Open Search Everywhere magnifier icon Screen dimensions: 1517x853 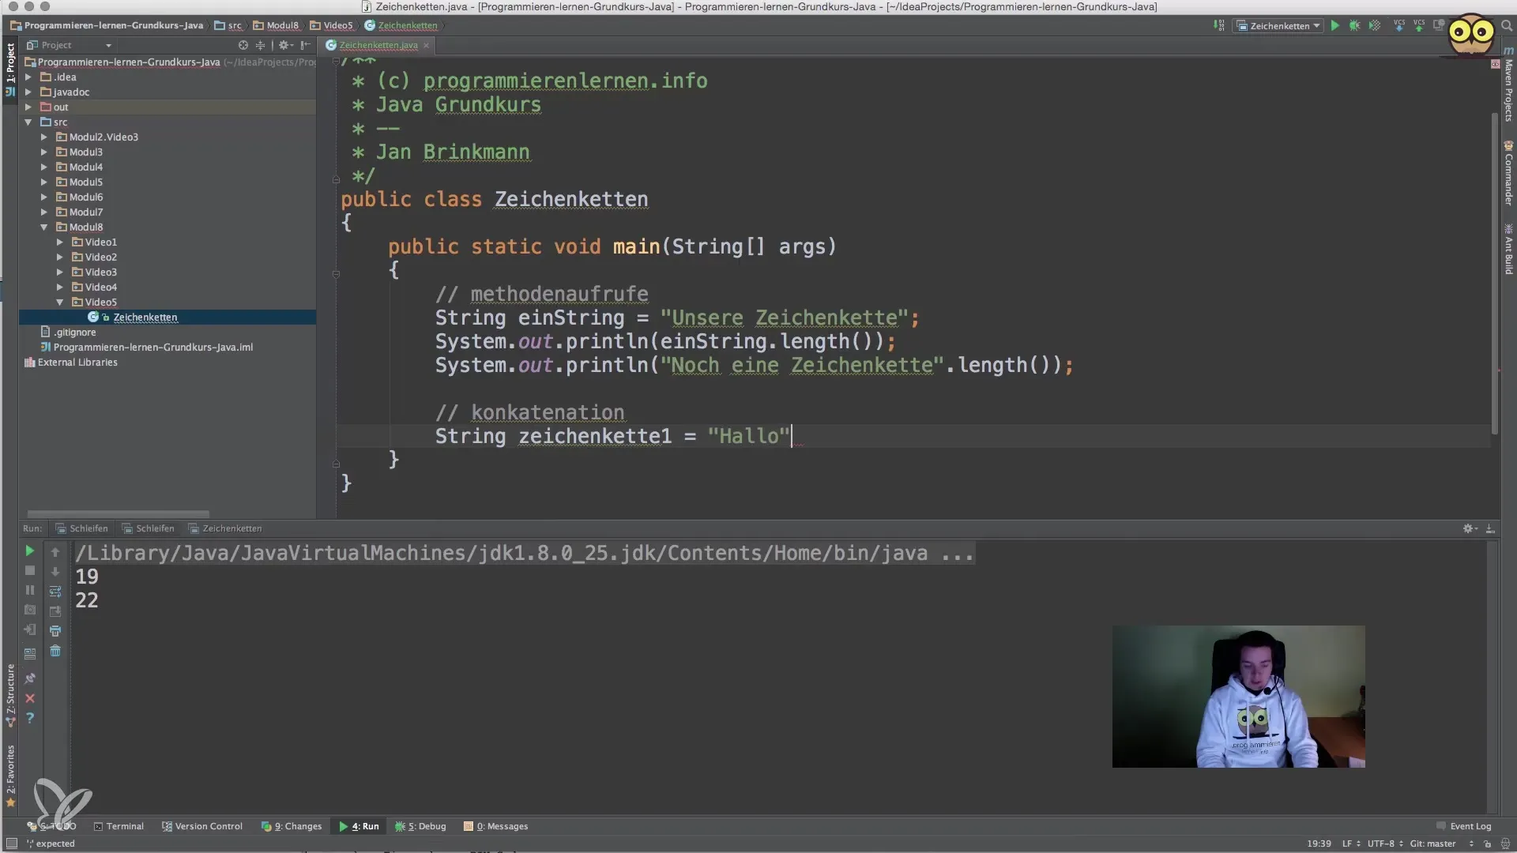click(x=1506, y=25)
